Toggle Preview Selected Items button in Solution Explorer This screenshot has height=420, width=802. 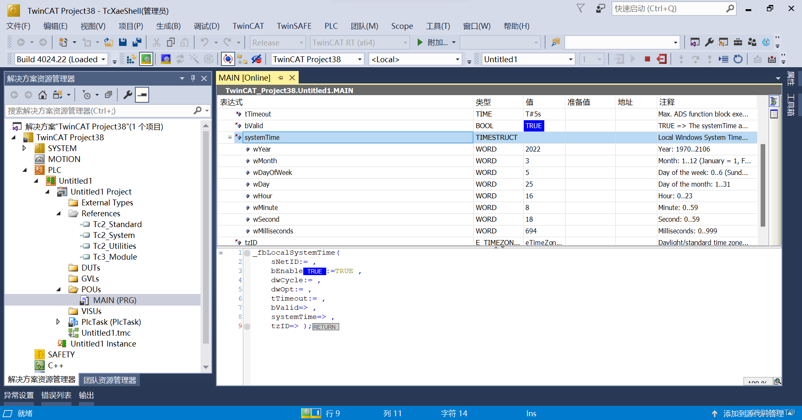pyautogui.click(x=142, y=95)
